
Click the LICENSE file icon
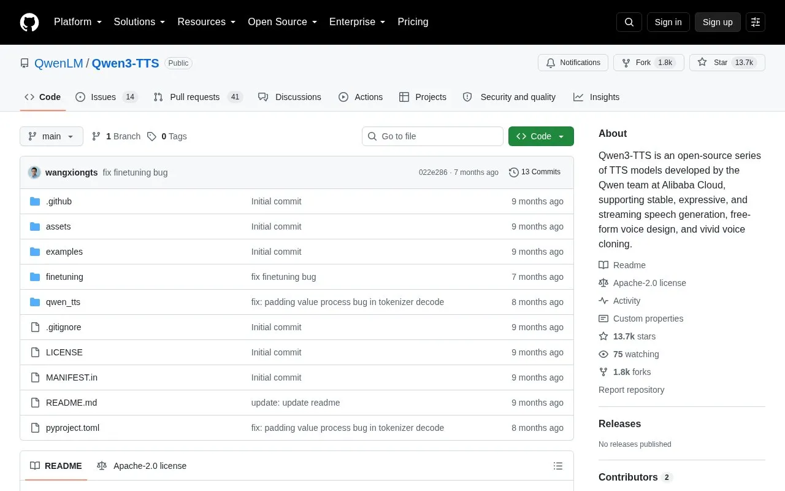[x=35, y=352]
